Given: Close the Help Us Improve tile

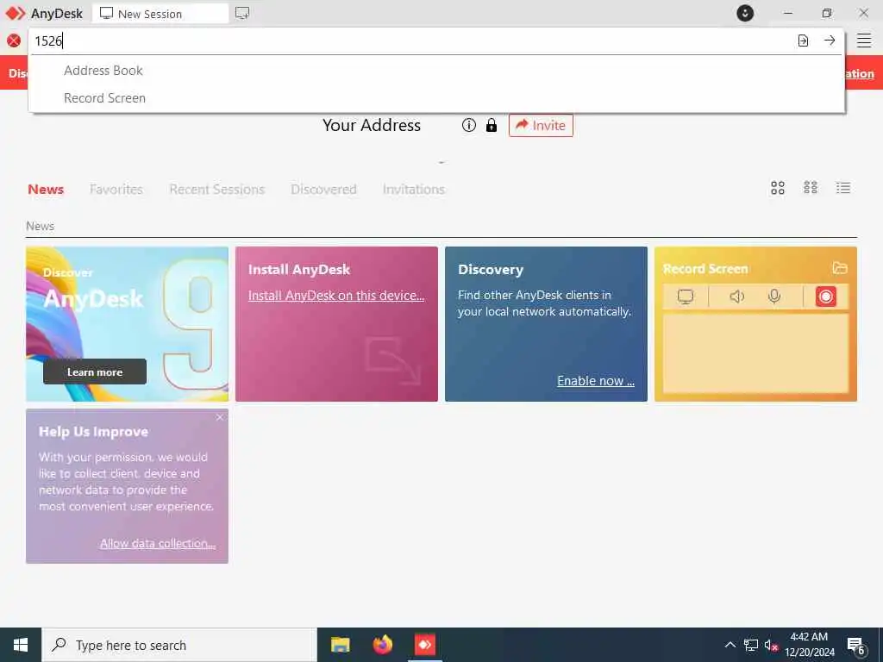Looking at the screenshot, I should pos(220,417).
